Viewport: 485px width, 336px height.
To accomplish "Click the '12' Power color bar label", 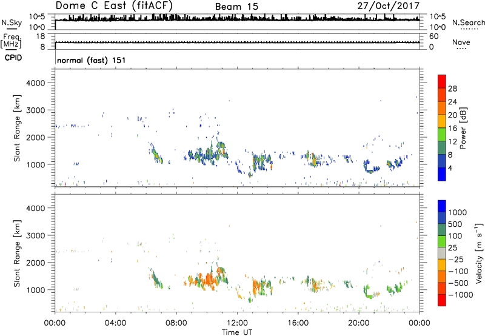I will pos(452,142).
